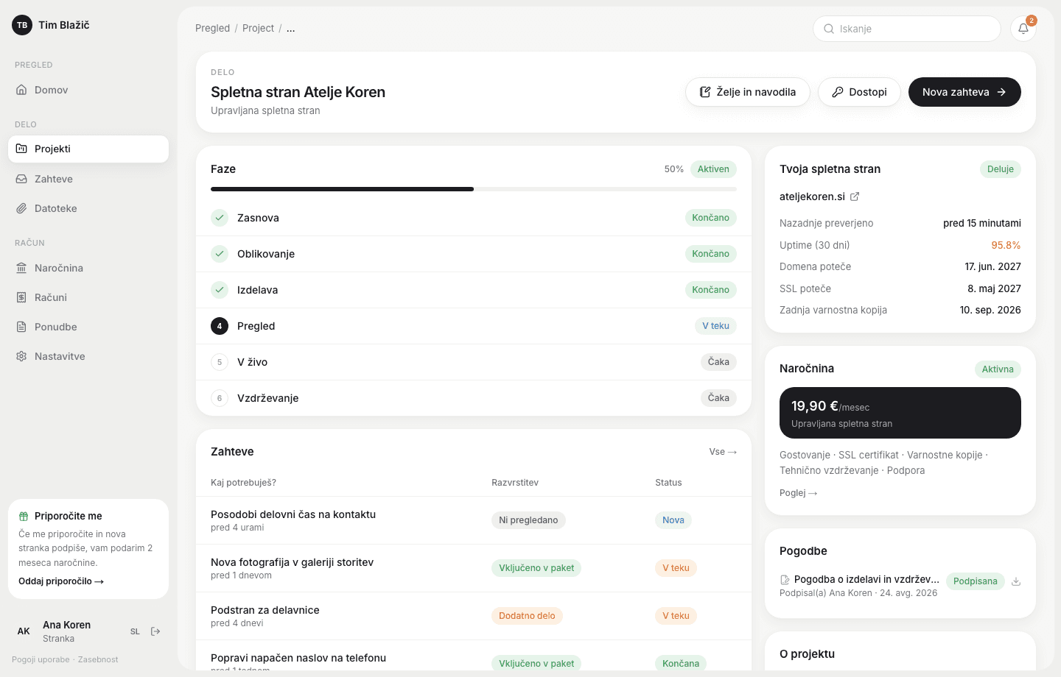
Task: Click Project breadcrumb link
Action: 258,28
